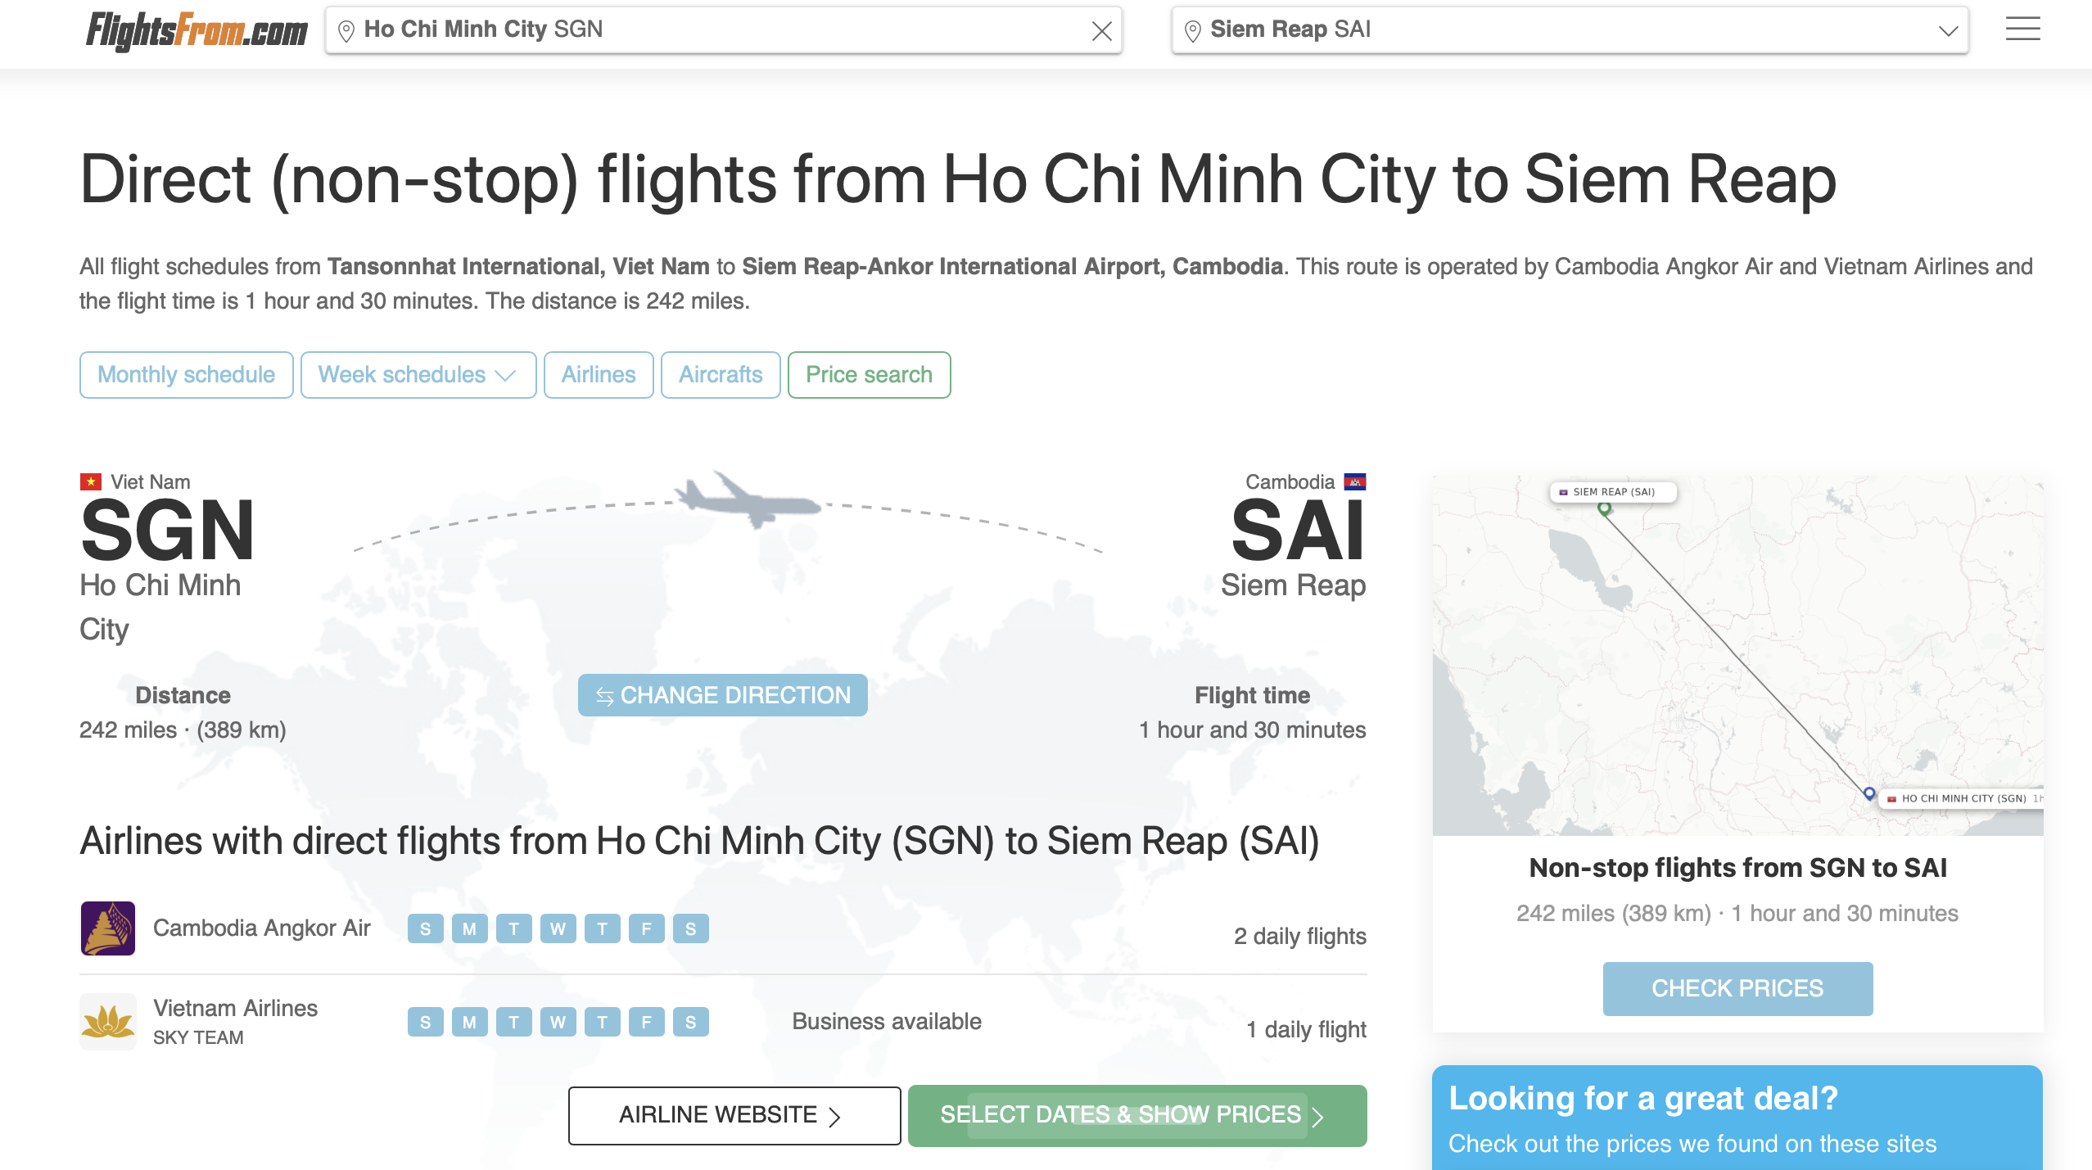2092x1170 pixels.
Task: Click the '242 miles · (389 km)' distance value
Action: tap(183, 730)
